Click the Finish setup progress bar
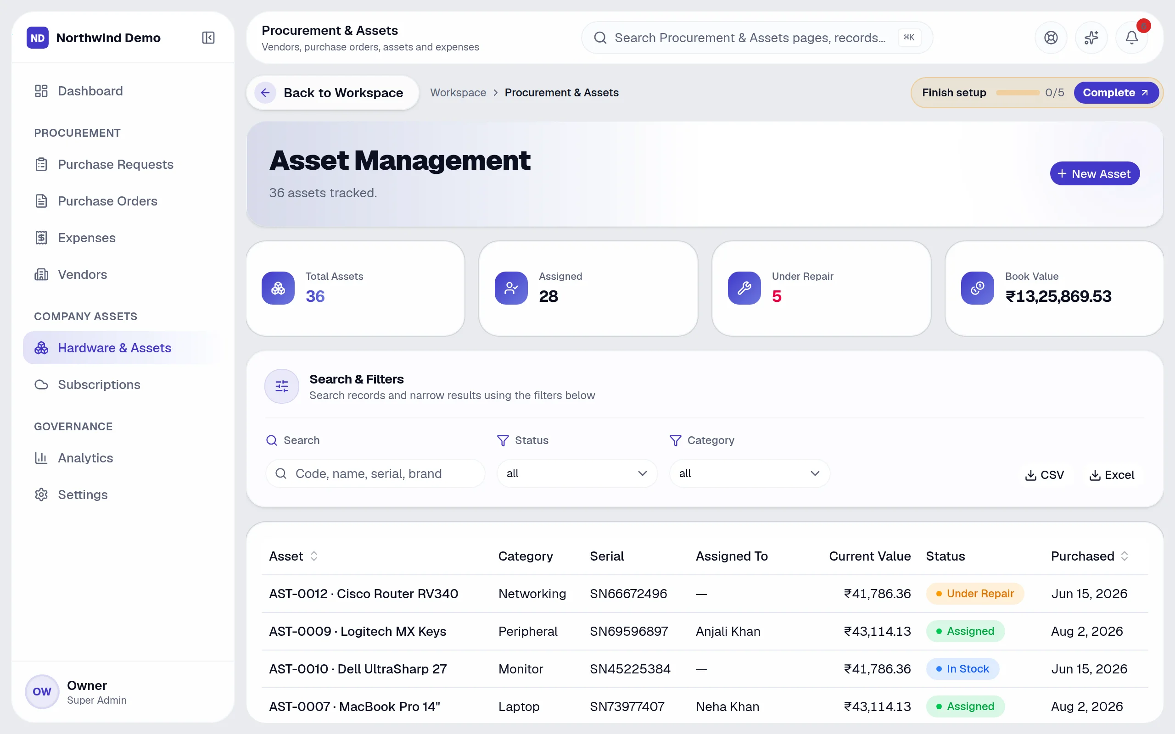This screenshot has width=1175, height=734. [1017, 93]
